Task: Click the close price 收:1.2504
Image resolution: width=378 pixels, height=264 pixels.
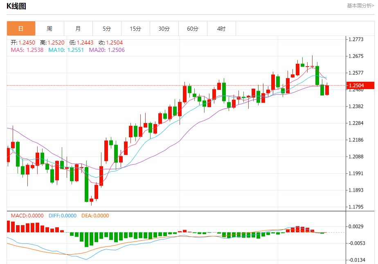Action: 110,43
